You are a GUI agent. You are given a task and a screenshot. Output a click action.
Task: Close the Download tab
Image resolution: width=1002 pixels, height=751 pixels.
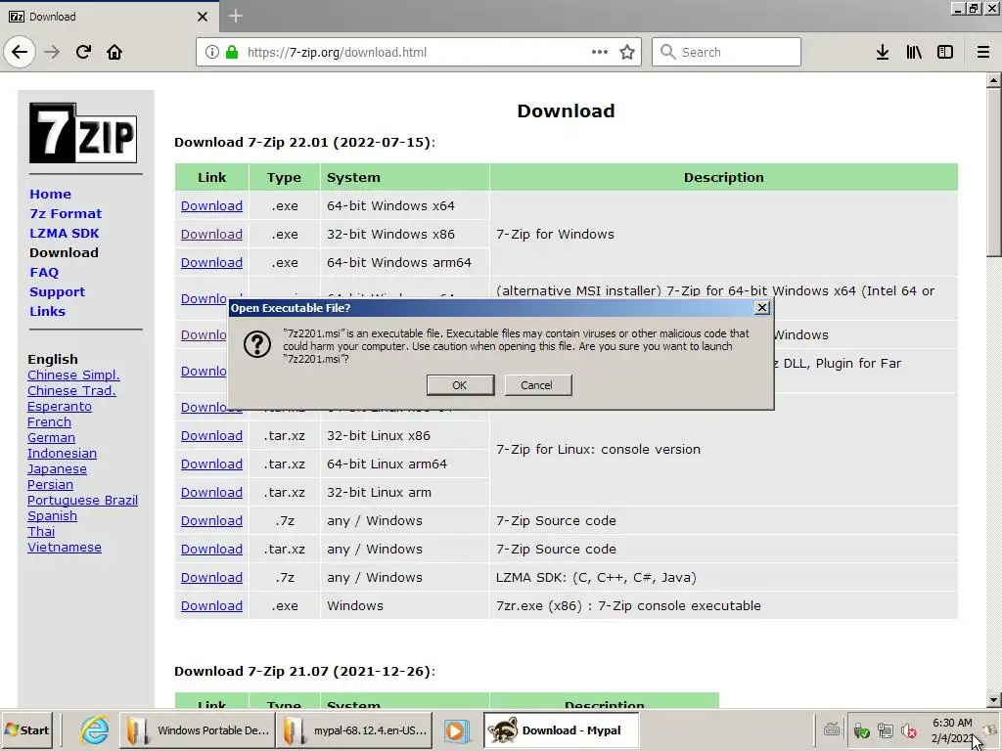coord(202,17)
